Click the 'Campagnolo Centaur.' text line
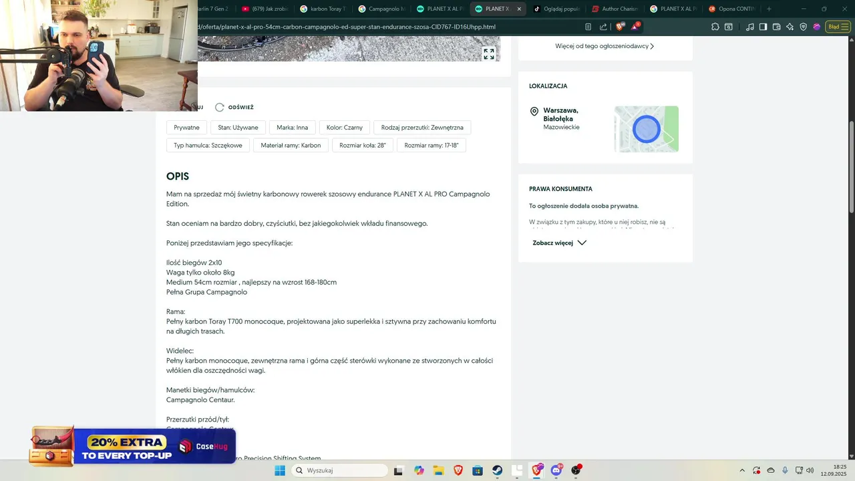Viewport: 855px width, 481px height. tap(200, 399)
